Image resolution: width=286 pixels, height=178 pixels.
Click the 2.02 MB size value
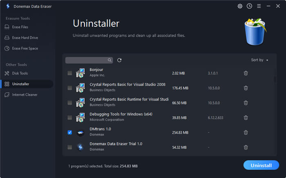(179, 73)
